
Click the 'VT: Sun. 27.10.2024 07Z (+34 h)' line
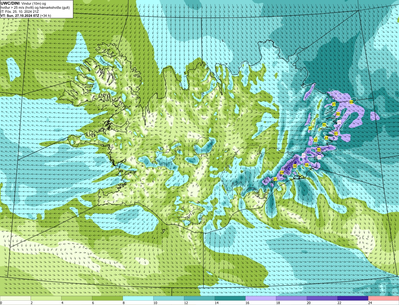click(x=26, y=15)
